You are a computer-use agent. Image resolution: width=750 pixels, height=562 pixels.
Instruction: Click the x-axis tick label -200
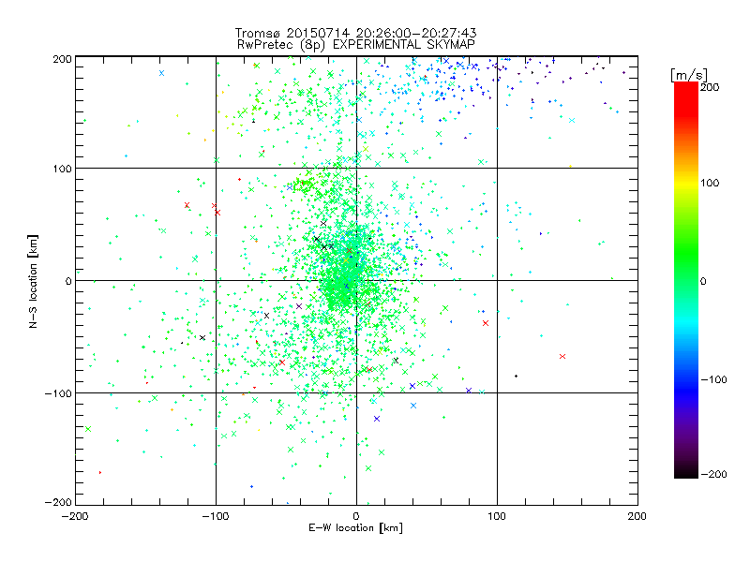tap(75, 516)
